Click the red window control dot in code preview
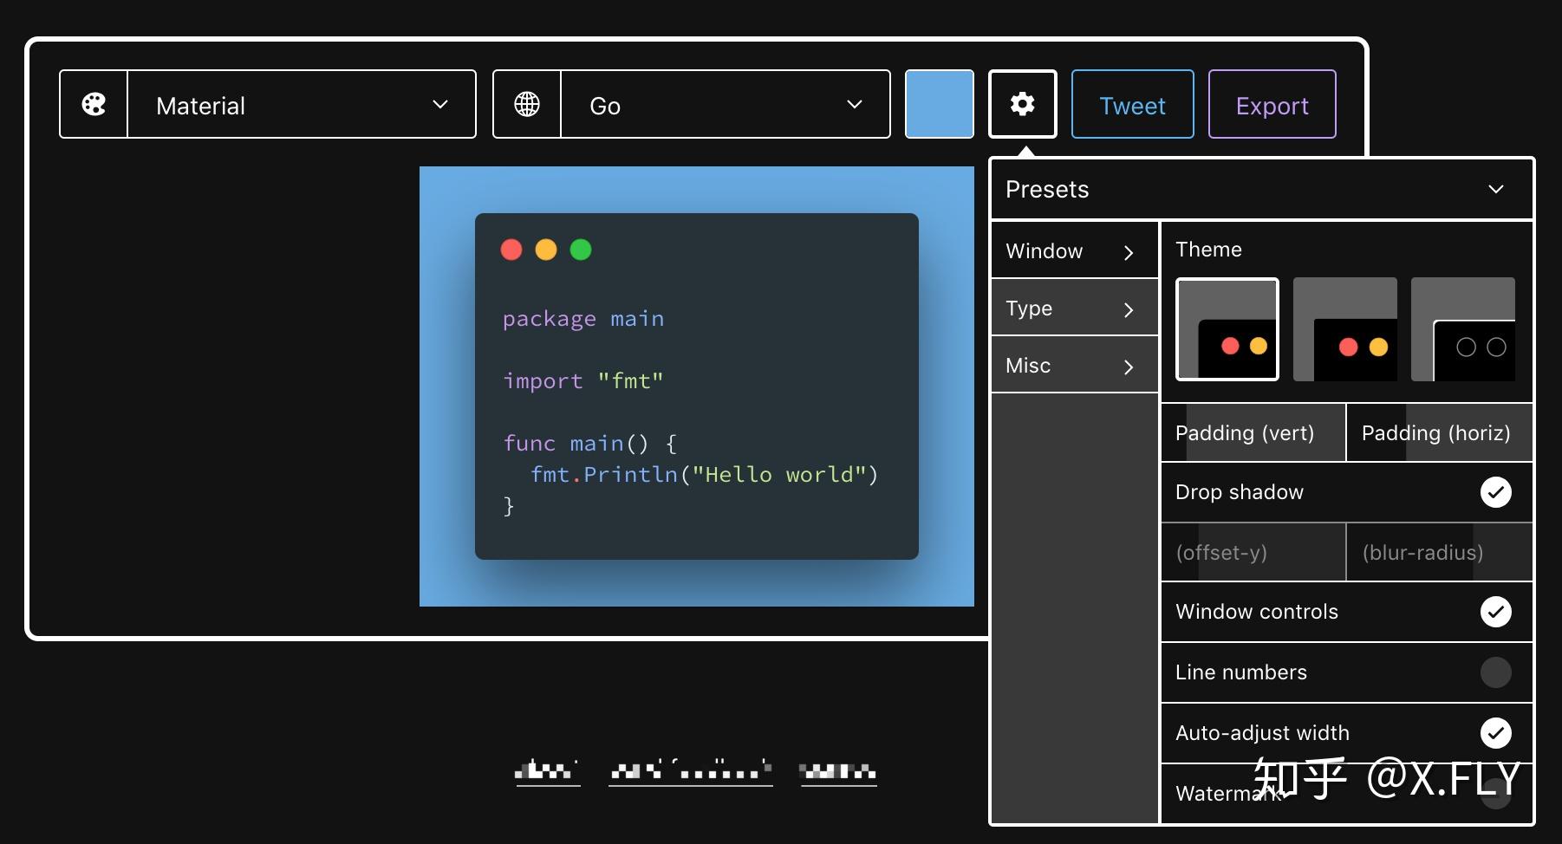Image resolution: width=1562 pixels, height=844 pixels. pos(511,250)
